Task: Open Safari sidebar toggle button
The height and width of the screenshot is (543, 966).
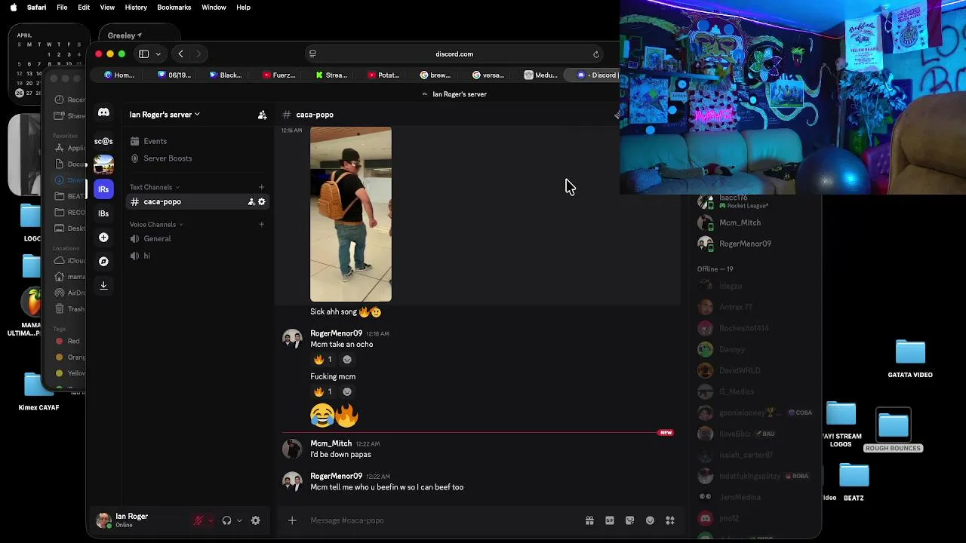Action: click(x=143, y=54)
